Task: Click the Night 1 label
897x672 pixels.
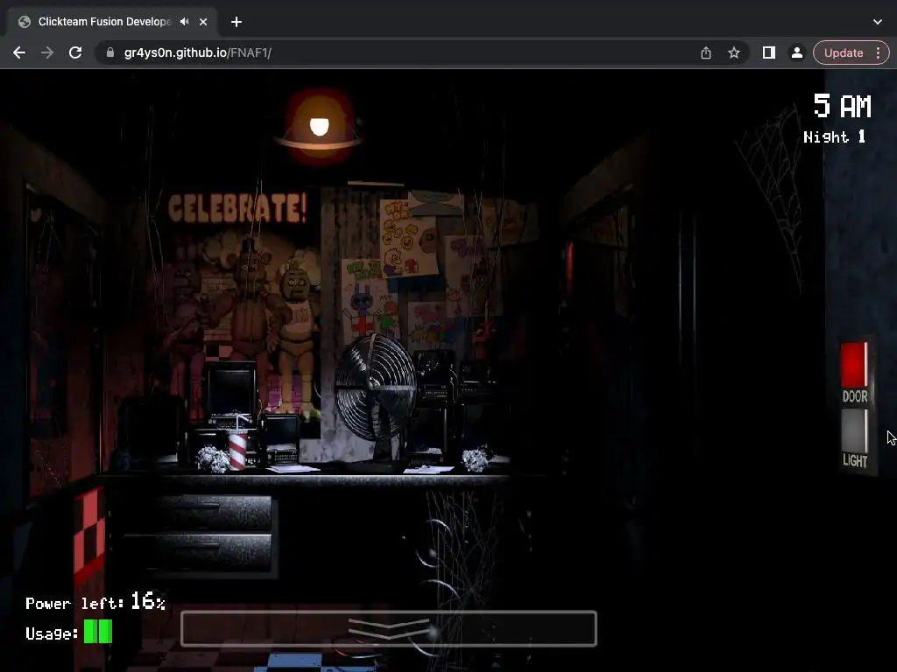Action: coord(834,137)
